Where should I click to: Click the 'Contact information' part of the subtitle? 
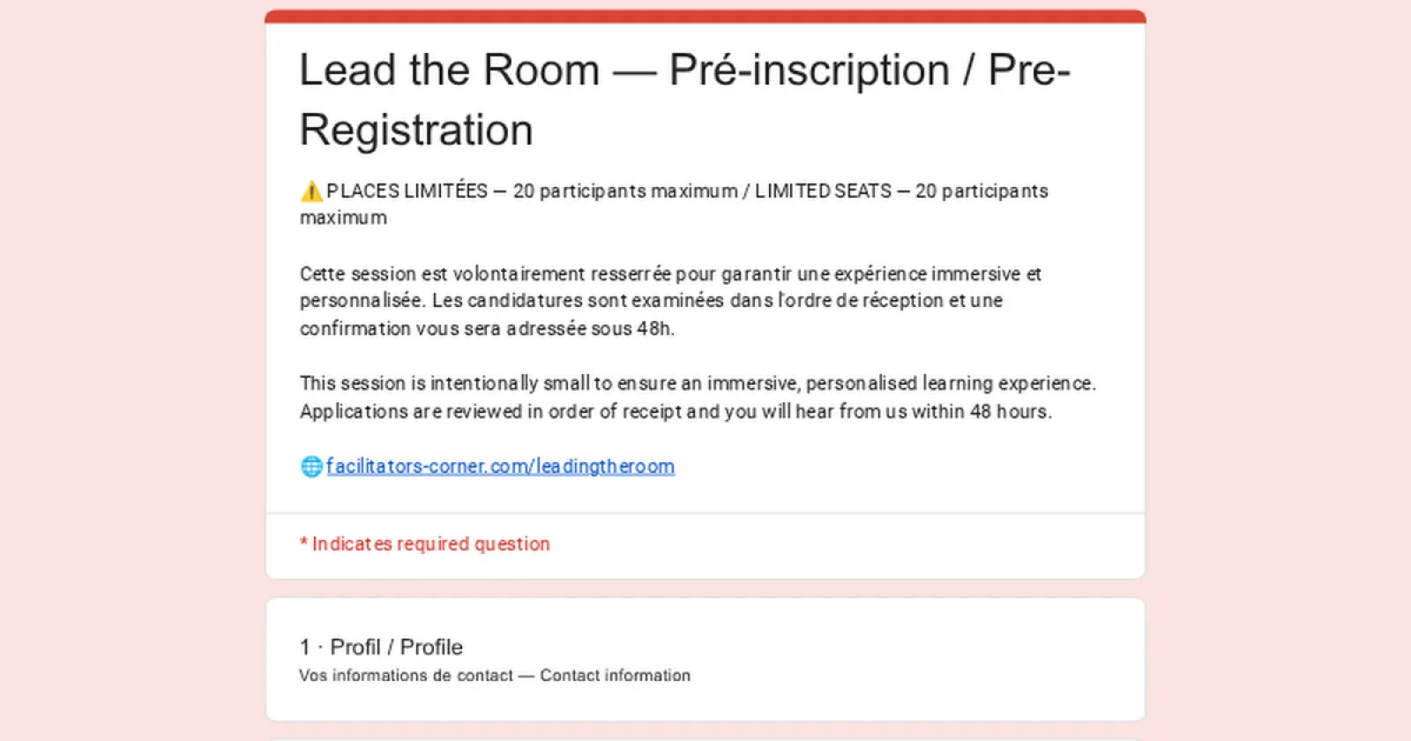[616, 676]
